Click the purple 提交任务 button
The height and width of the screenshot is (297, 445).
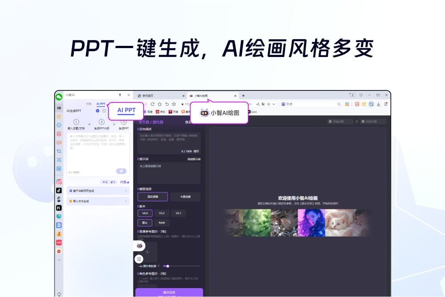169,293
